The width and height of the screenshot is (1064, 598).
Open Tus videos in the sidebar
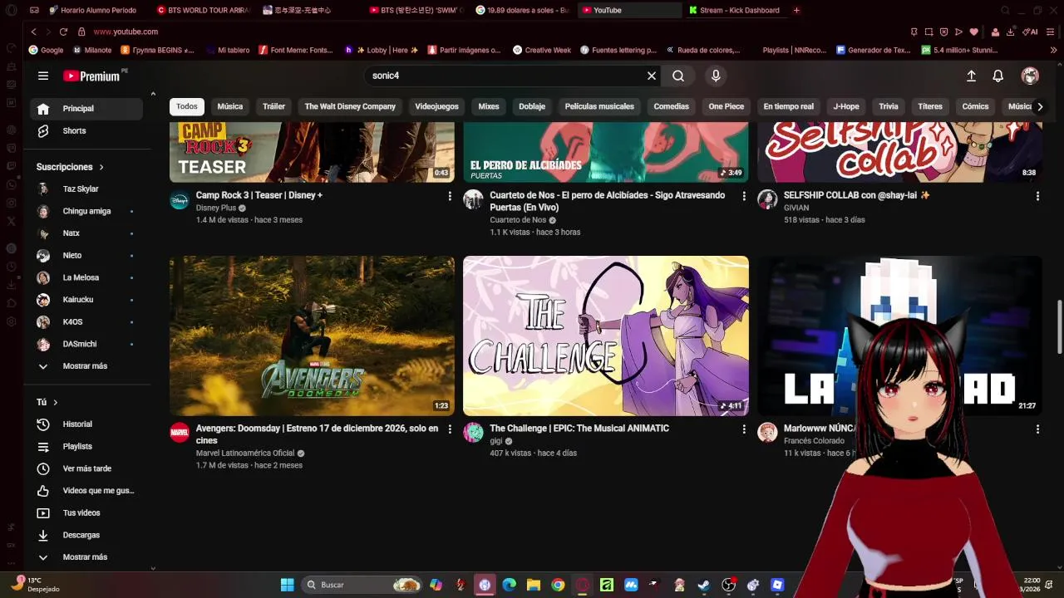86,512
